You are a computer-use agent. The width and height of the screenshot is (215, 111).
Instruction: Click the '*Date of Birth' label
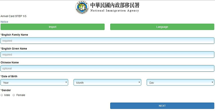(9, 76)
